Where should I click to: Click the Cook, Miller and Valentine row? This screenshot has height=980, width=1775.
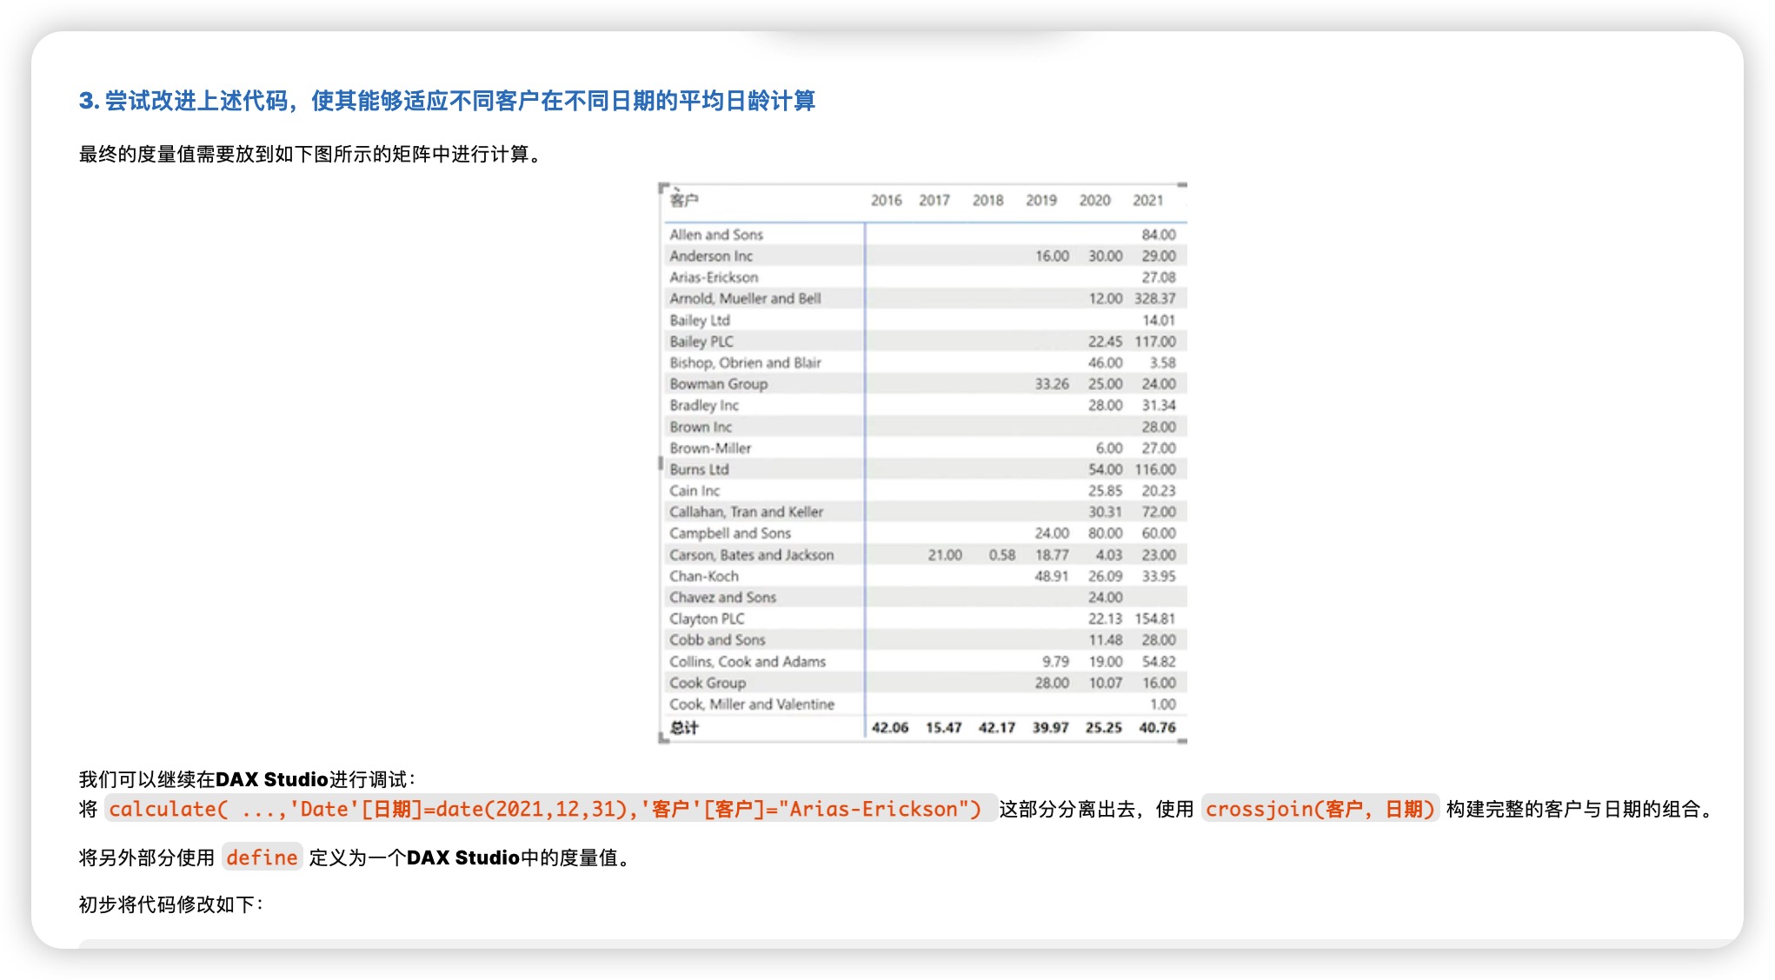click(x=751, y=704)
